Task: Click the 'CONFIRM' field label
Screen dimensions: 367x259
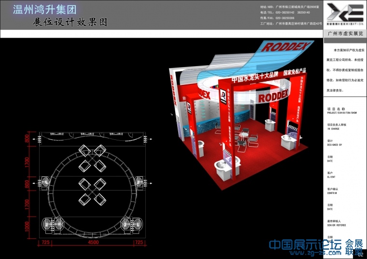Action: (x=332, y=193)
